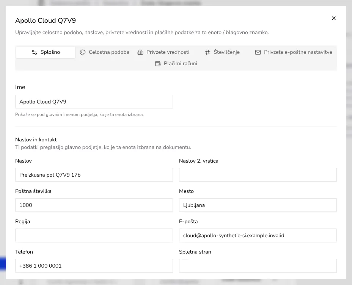352x285 pixels.
Task: Click the Telefon label
Action: tap(24, 252)
